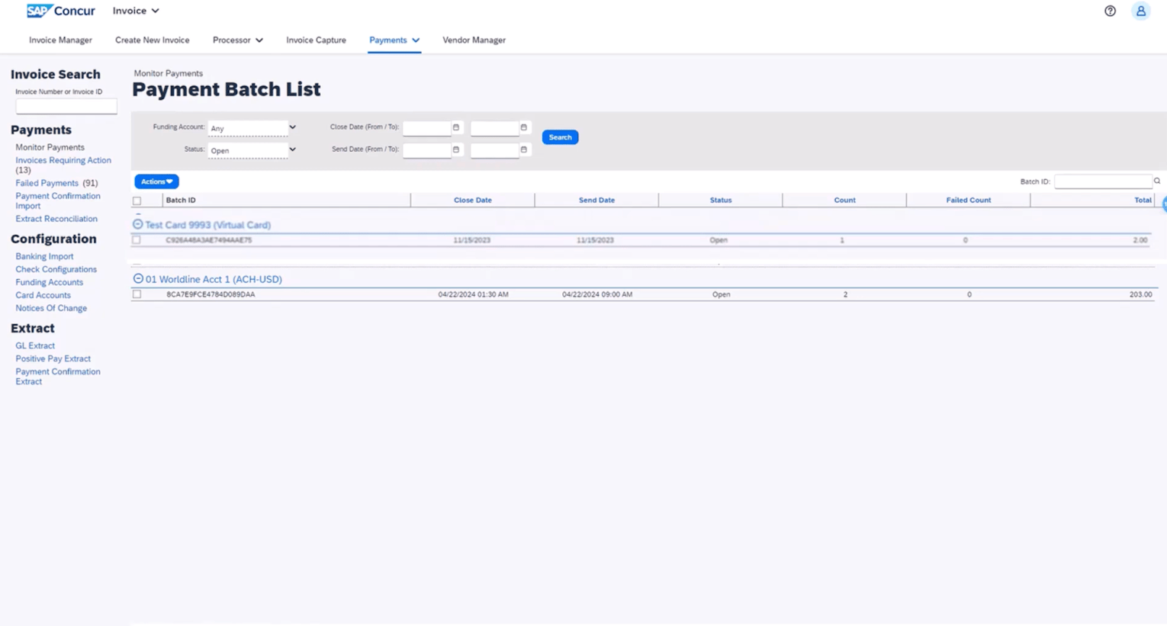Open the Funding Account dropdown

[252, 128]
